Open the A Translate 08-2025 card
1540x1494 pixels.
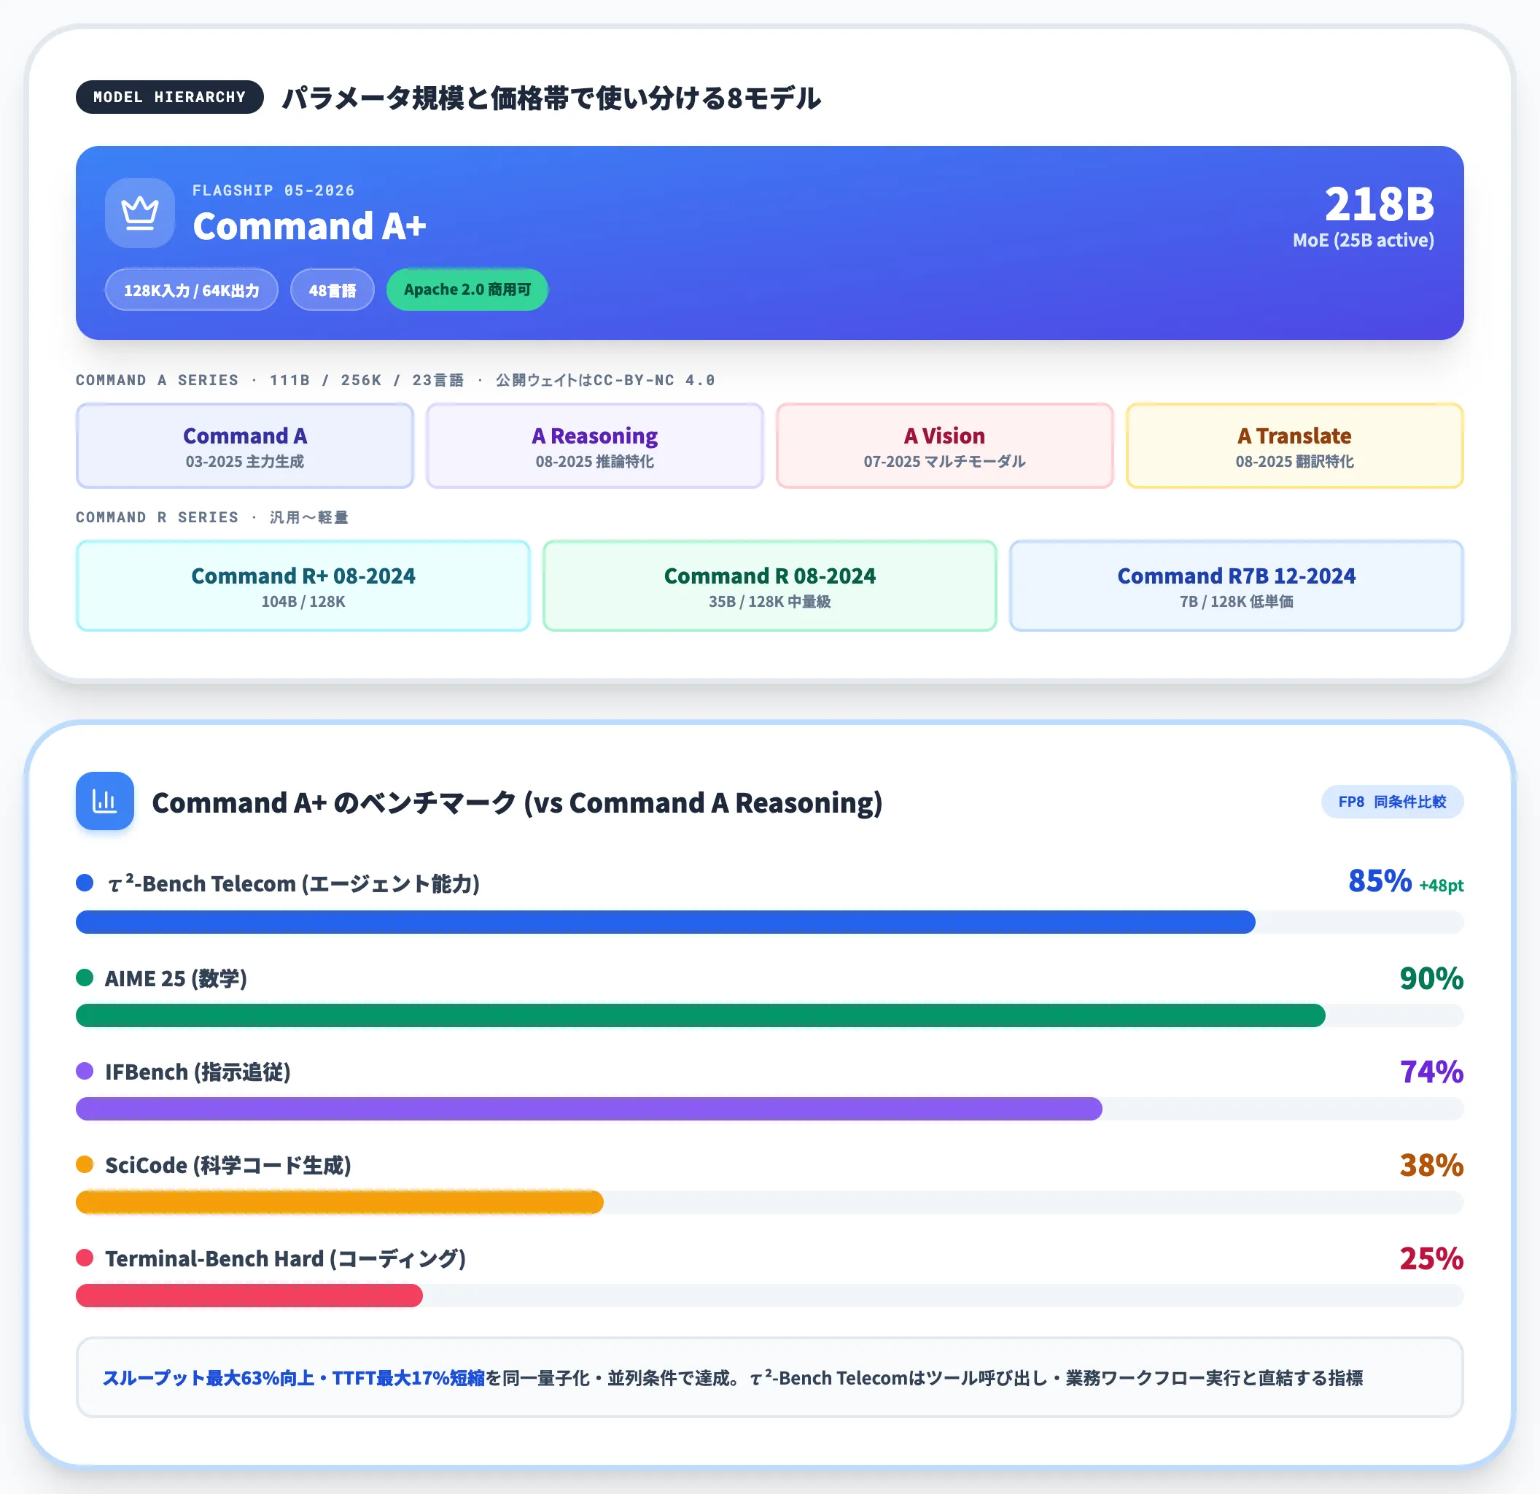(x=1295, y=446)
